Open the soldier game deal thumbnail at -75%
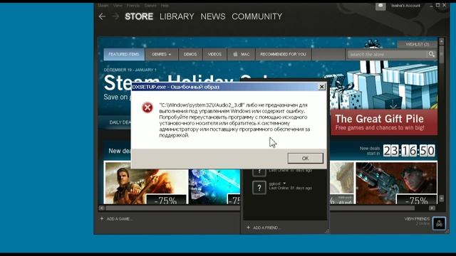The width and height of the screenshot is (456, 256). (x=146, y=183)
